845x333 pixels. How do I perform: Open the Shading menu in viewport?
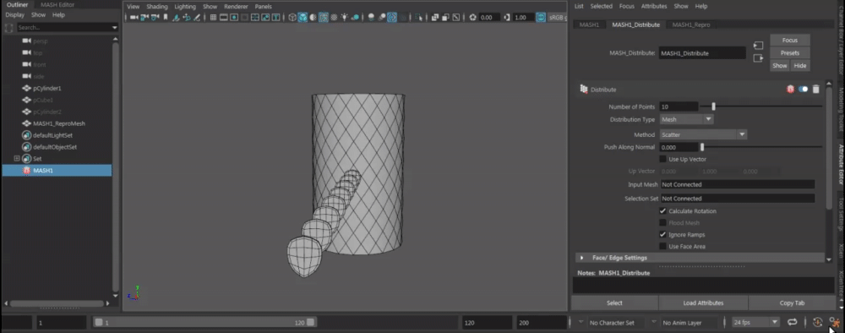157,7
